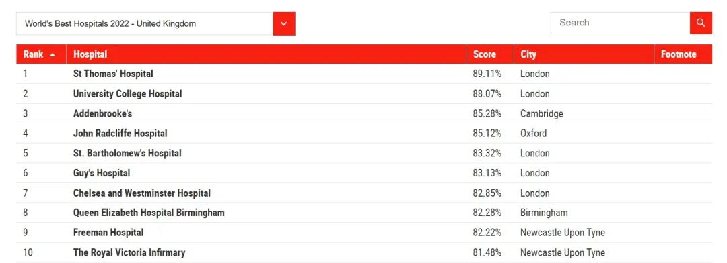727x263 pixels.
Task: Click the 89.11% score cell
Action: [x=487, y=74]
